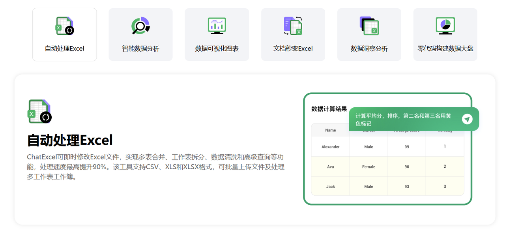Open the 数据洞察分析 feature card
505x232 pixels.
369,34
